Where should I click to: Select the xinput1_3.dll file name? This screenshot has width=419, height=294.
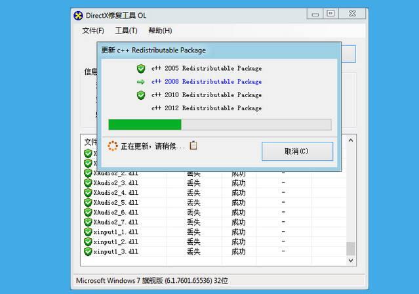click(115, 251)
